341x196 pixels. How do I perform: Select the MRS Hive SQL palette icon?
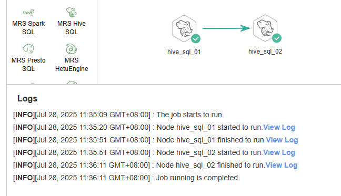pyautogui.click(x=72, y=12)
